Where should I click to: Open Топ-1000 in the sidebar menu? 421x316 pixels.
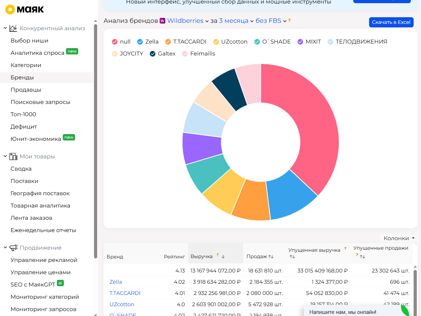pyautogui.click(x=23, y=114)
